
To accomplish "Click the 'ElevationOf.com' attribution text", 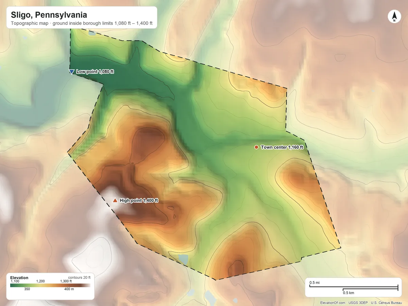I will [333, 303].
